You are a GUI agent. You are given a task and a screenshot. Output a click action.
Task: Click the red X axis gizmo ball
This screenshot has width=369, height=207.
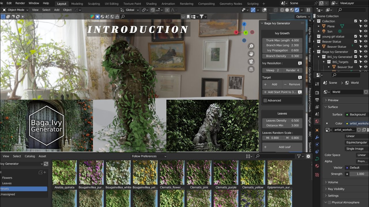tap(236, 32)
